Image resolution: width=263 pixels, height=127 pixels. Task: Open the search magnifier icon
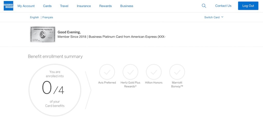(204, 6)
